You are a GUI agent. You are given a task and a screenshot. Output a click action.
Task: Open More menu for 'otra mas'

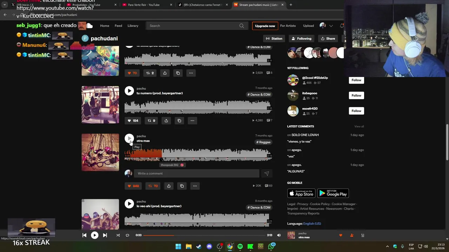pyautogui.click(x=195, y=186)
